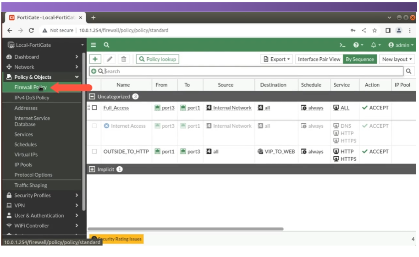Image resolution: width=419 pixels, height=257 pixels.
Task: Click port3 in Full_Access From column
Action: [x=164, y=108]
